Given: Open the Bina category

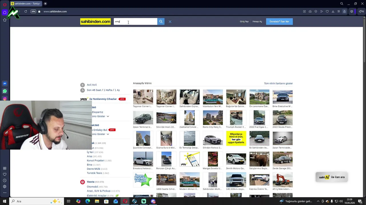Looking at the screenshot, I should tap(89, 165).
